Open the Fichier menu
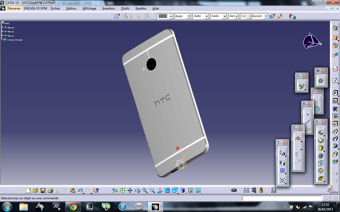Image resolution: width=340 pixels, height=212 pixels. tap(55, 8)
